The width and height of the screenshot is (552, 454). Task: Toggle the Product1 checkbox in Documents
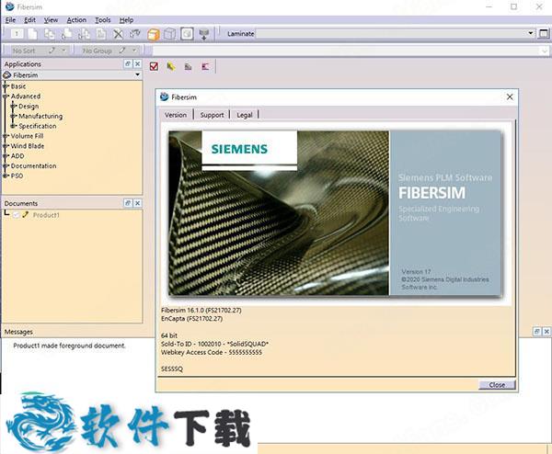coord(16,215)
